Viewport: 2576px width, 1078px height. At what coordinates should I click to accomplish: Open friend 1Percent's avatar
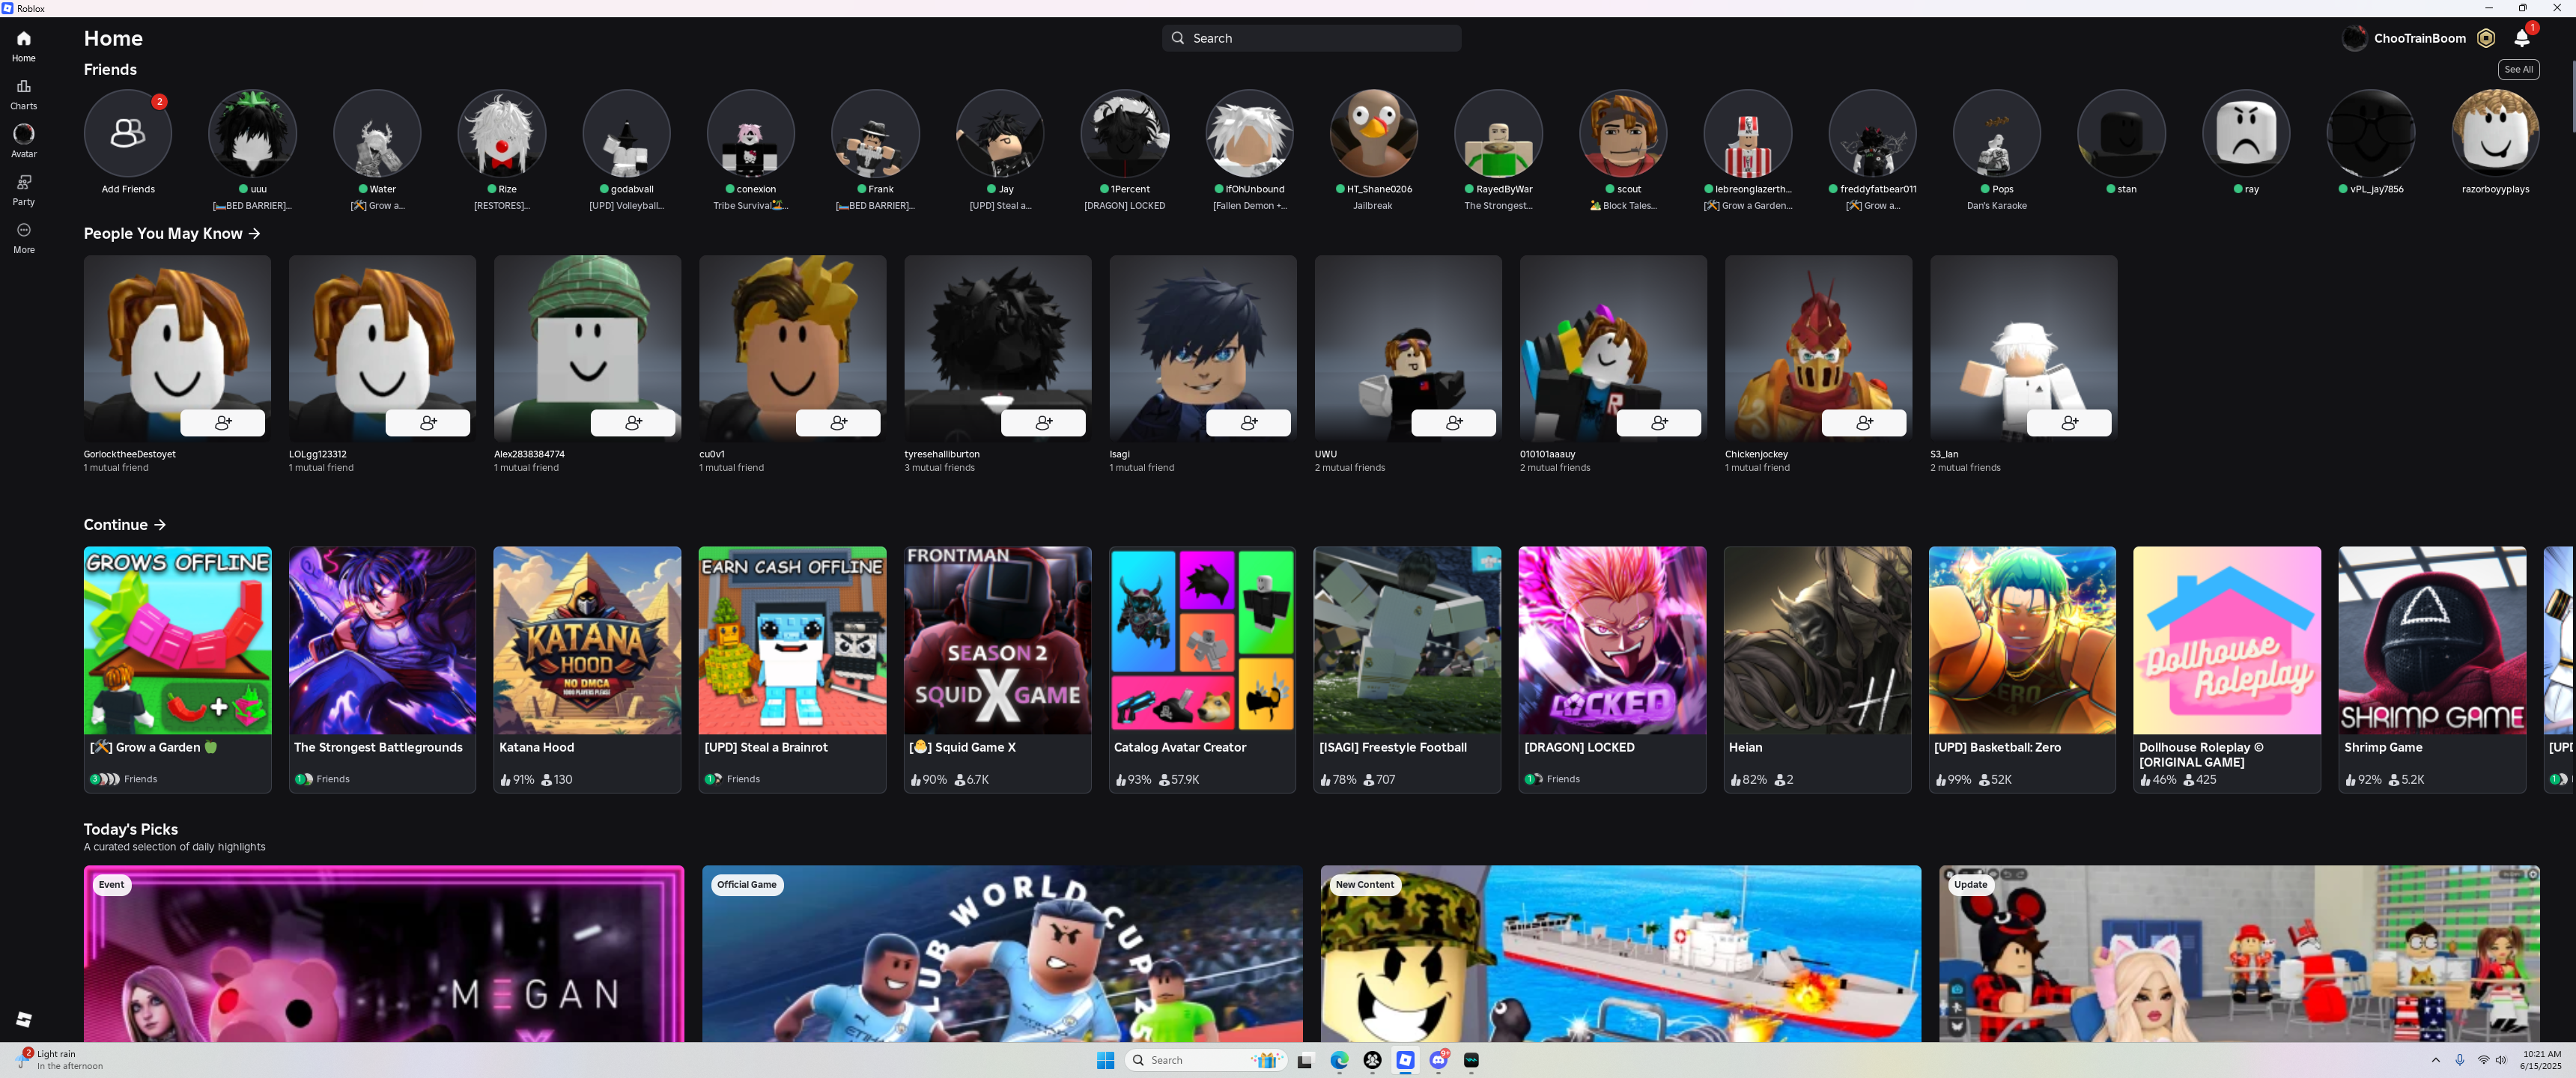click(x=1124, y=133)
